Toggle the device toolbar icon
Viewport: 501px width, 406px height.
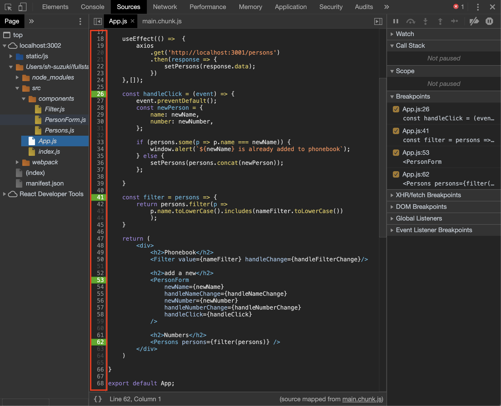coord(22,7)
